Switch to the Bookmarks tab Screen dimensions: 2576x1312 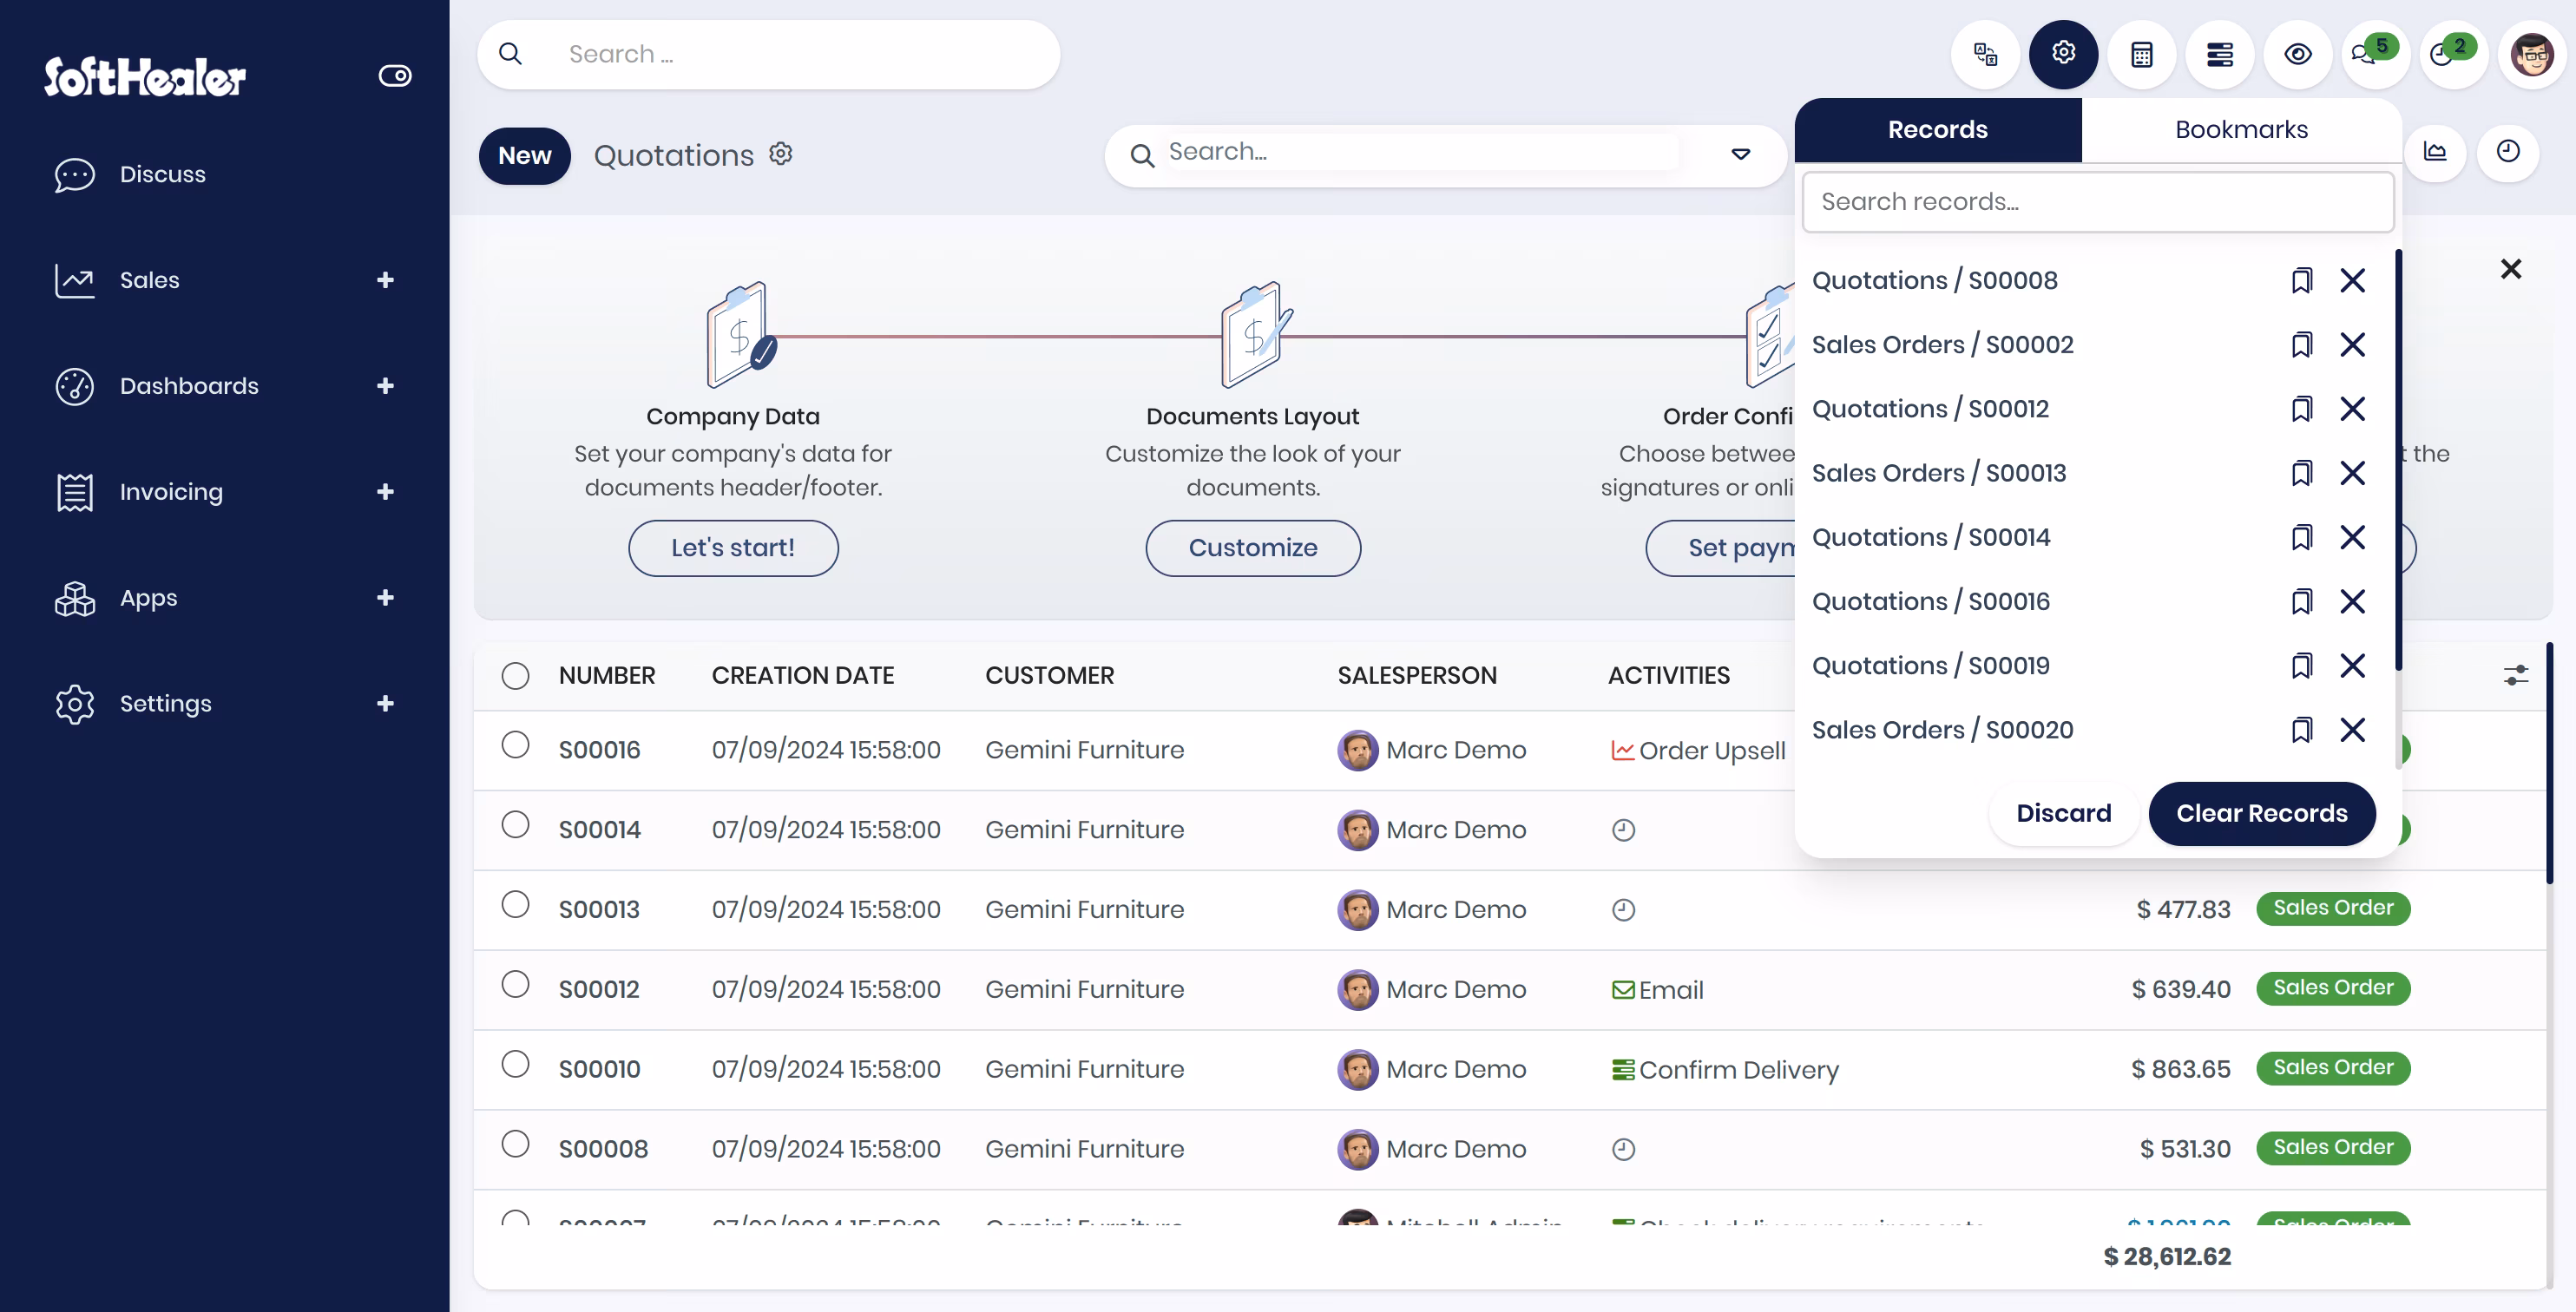coord(2241,130)
